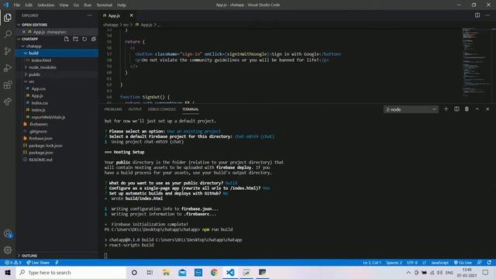Open Chrome from the taskbar
Screen dimensions: 496x279
[x=214, y=272]
